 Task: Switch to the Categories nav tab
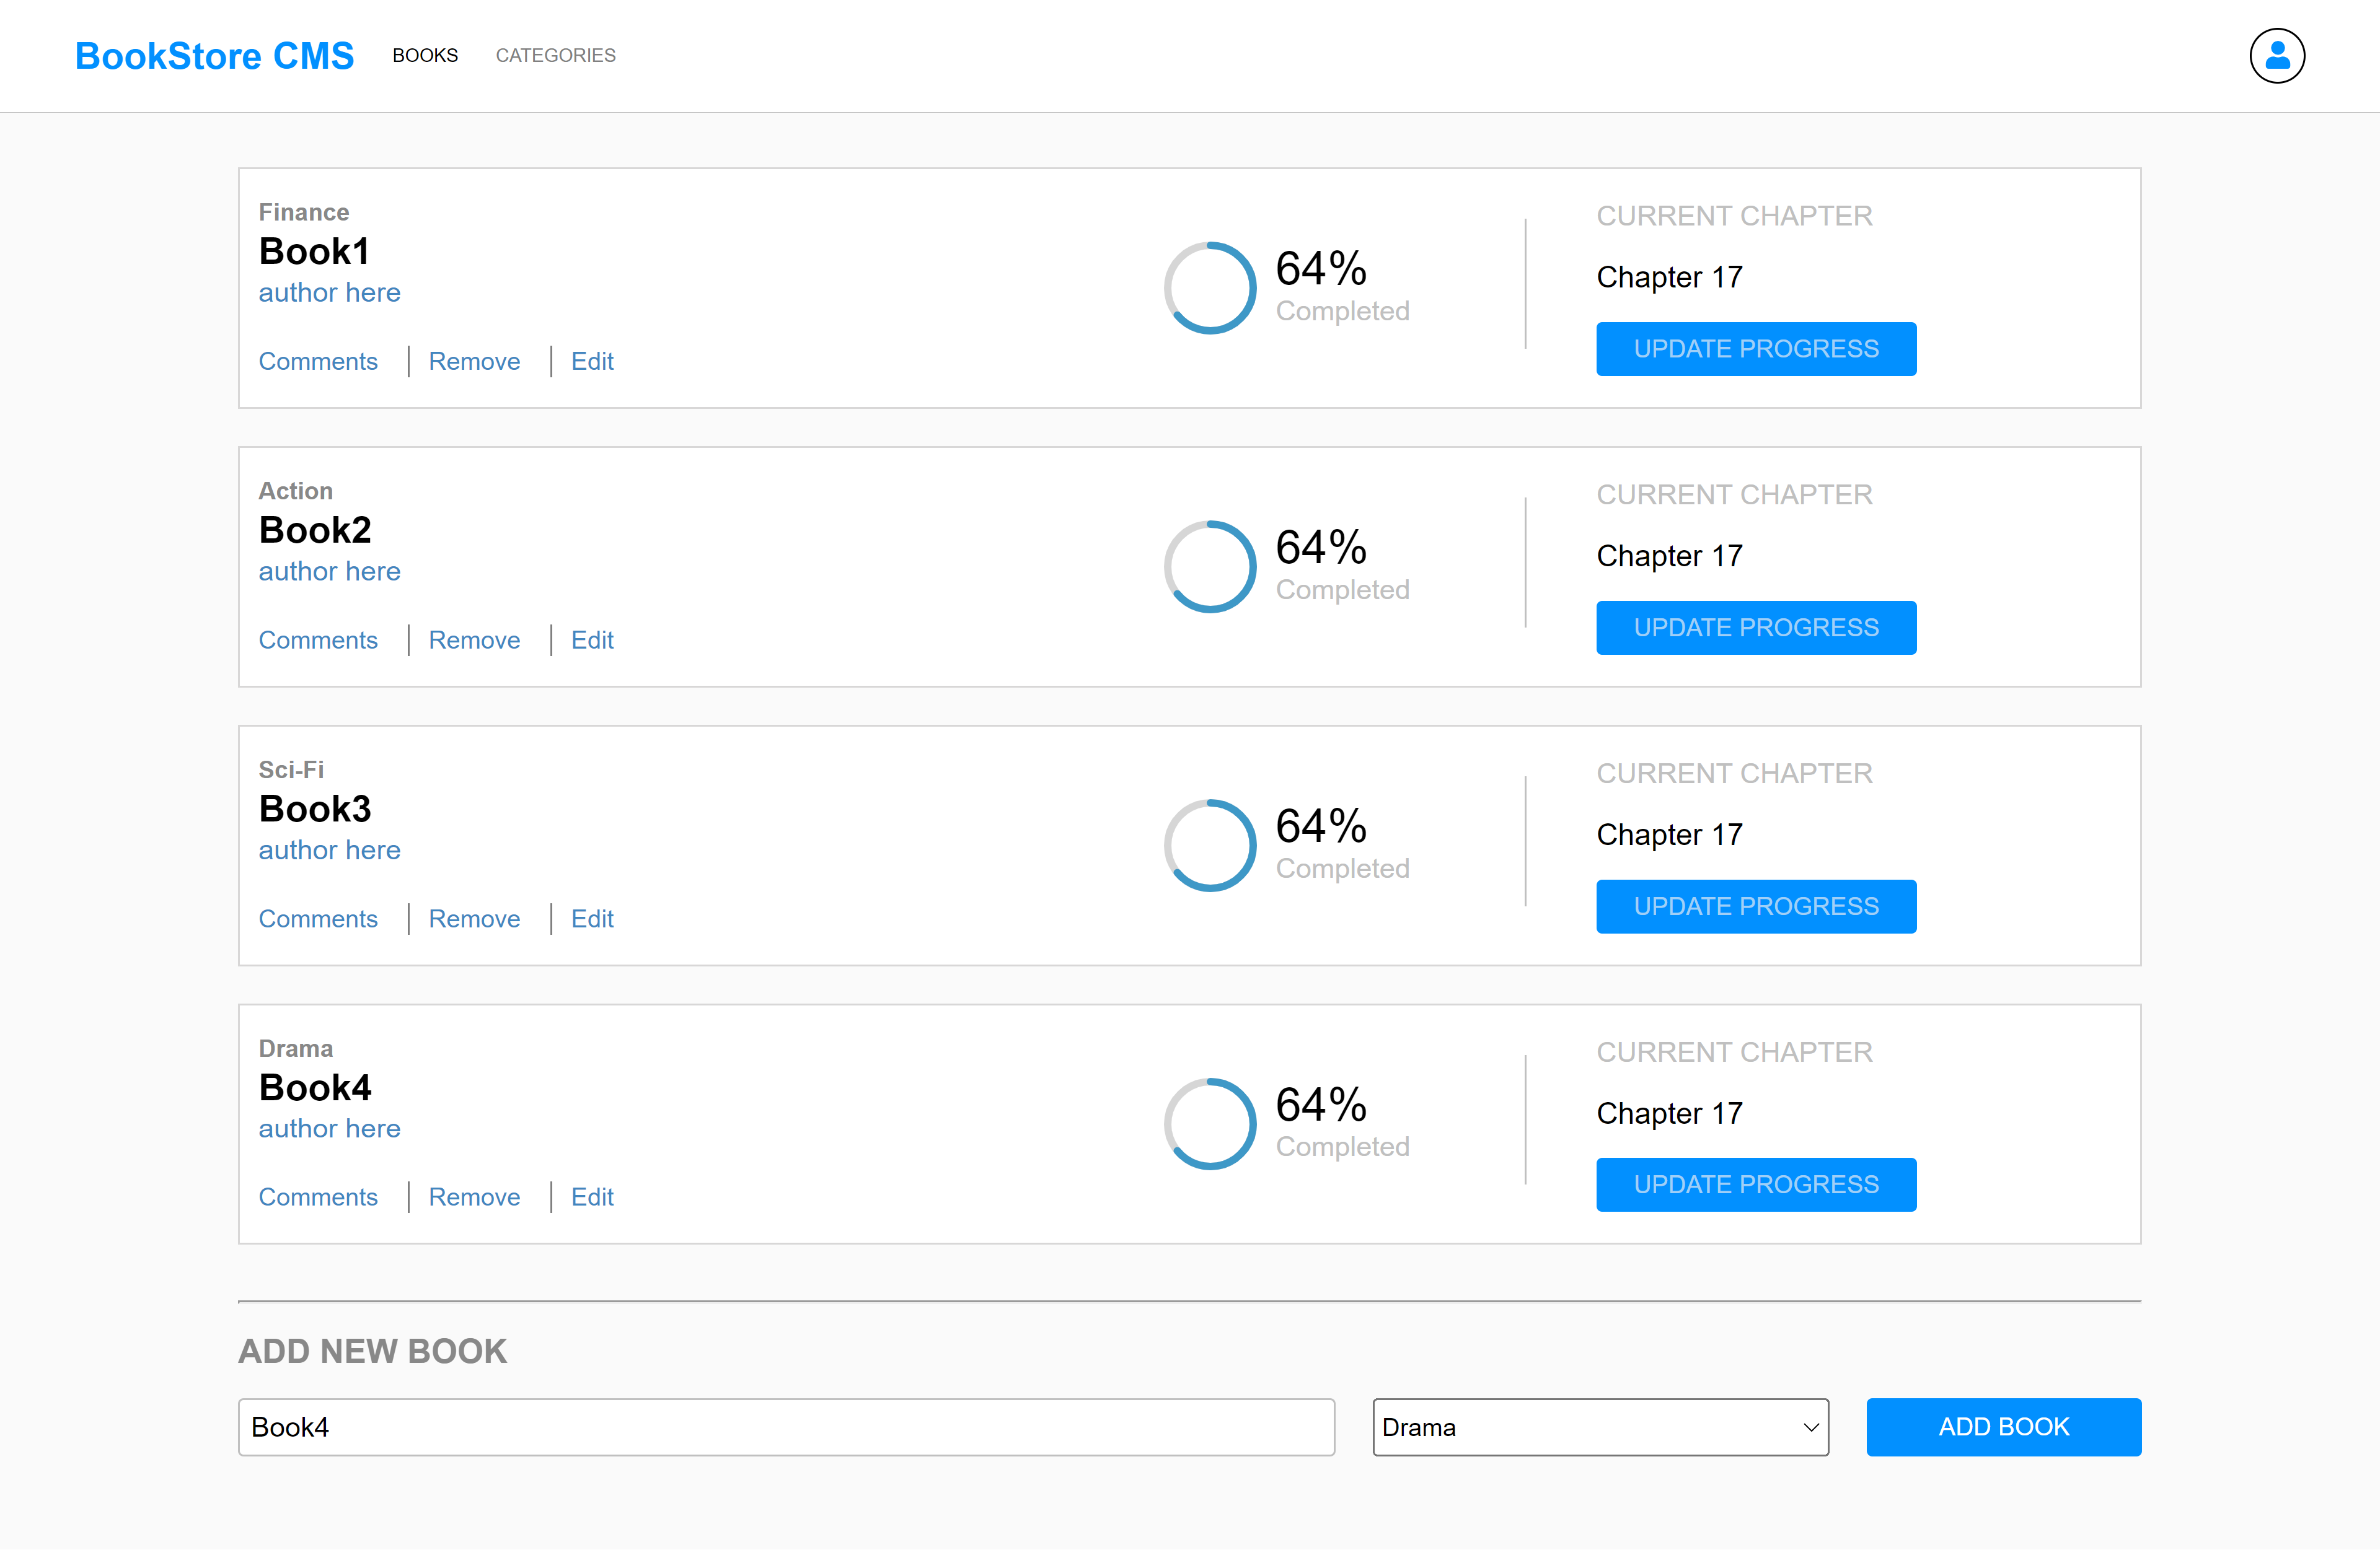[555, 56]
